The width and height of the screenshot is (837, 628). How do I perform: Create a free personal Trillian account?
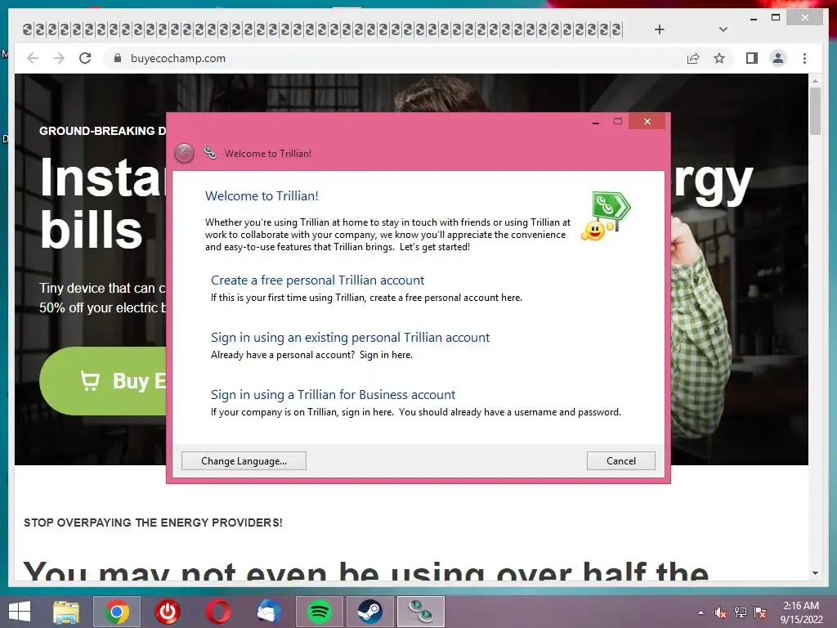click(x=317, y=280)
